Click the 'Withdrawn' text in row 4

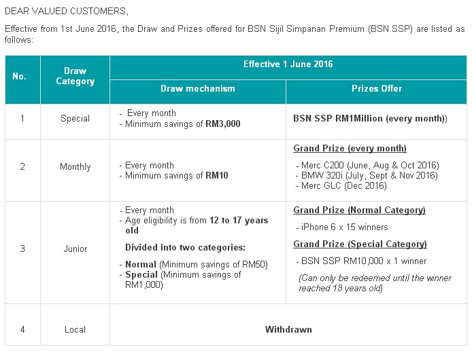click(x=288, y=329)
